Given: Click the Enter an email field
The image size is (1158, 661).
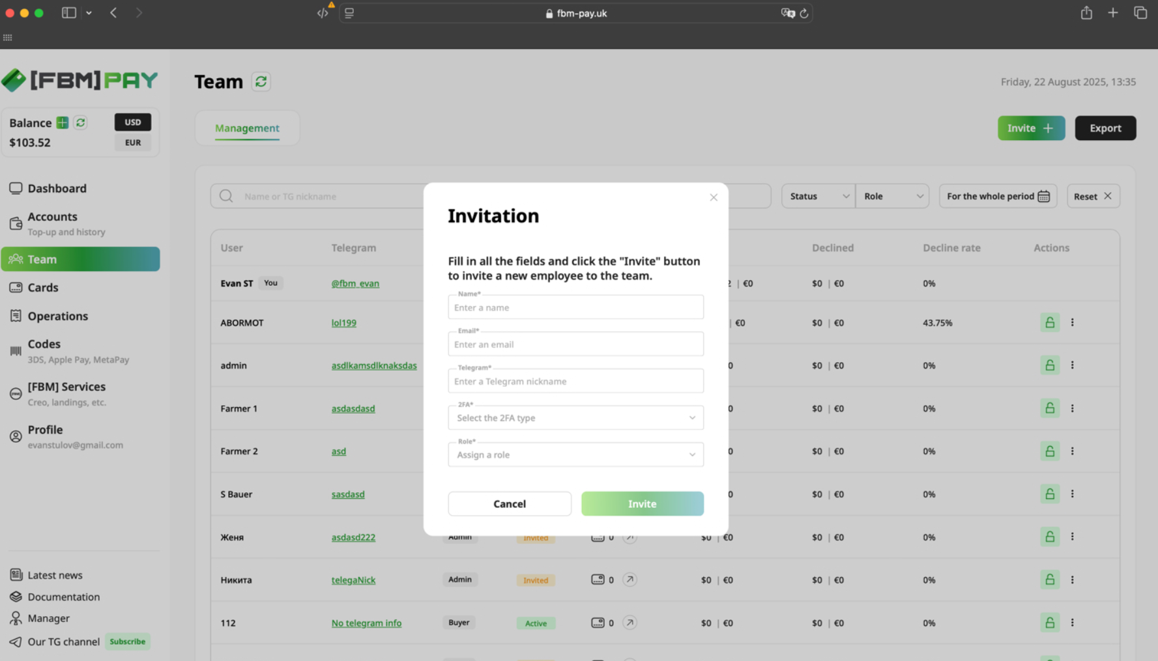Looking at the screenshot, I should coord(575,345).
